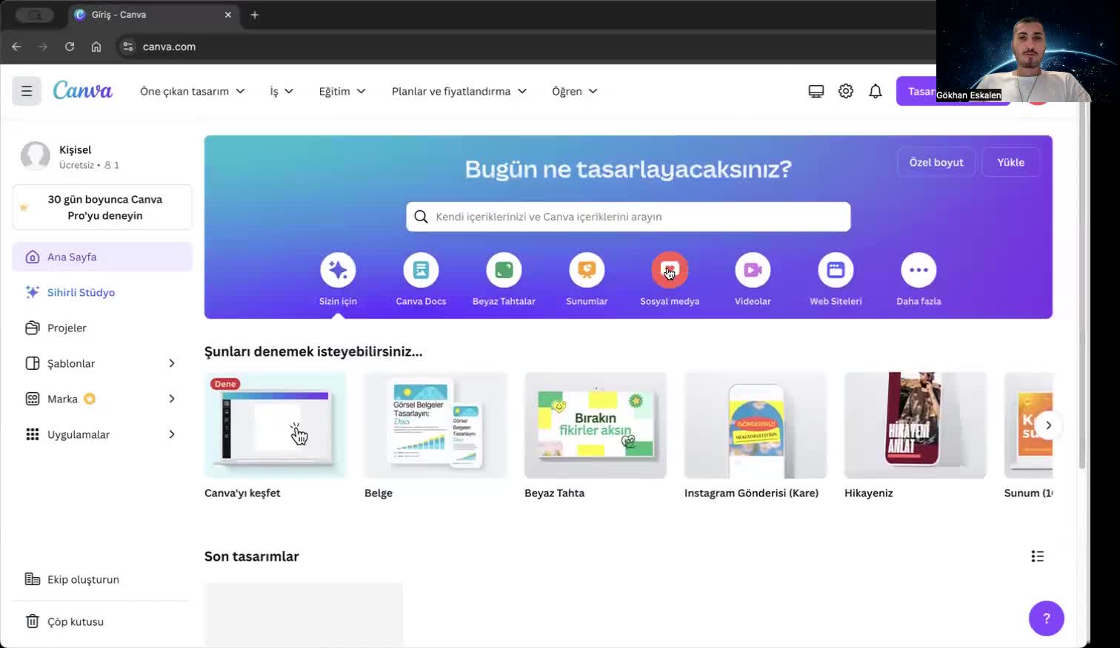Click the Özel boyut button
The width and height of the screenshot is (1120, 648).
[936, 162]
